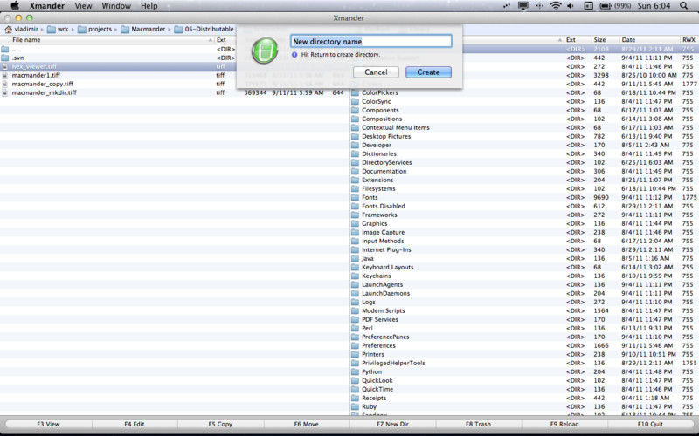The height and width of the screenshot is (436, 699).
Task: Click the Wi-Fi status icon
Action: (x=556, y=6)
